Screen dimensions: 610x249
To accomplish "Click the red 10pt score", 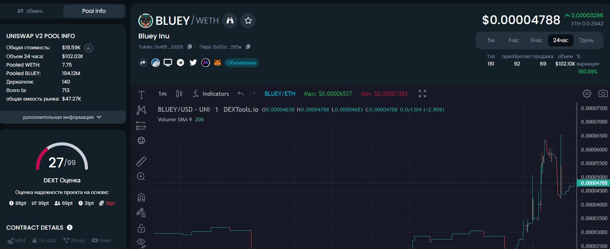I will (107, 203).
